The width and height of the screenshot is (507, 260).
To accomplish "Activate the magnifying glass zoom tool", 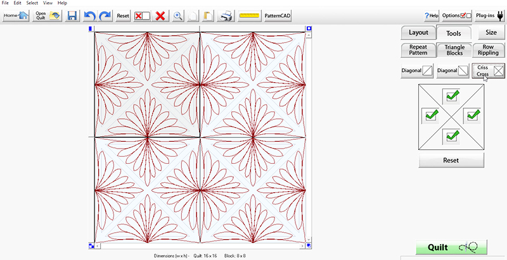I will [179, 15].
